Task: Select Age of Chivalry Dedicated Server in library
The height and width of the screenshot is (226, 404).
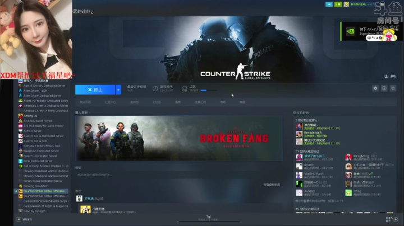Action: click(44, 86)
